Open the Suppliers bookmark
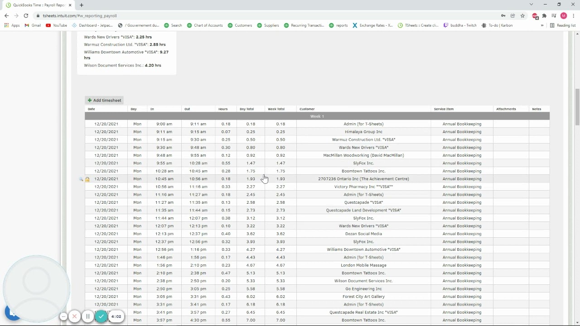Image resolution: width=580 pixels, height=326 pixels. pos(268,25)
